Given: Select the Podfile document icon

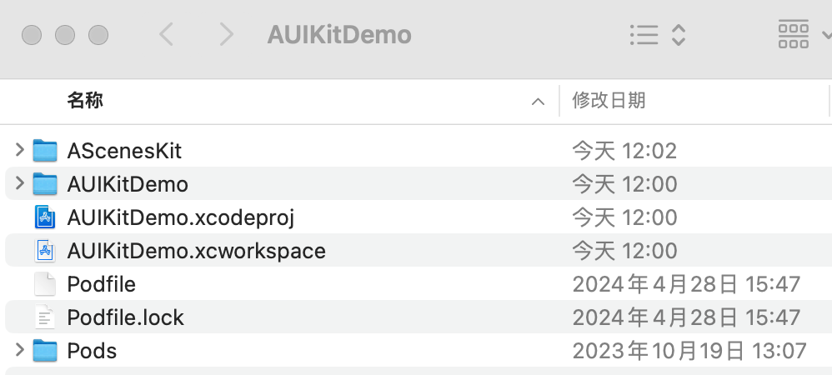Looking at the screenshot, I should tap(44, 284).
